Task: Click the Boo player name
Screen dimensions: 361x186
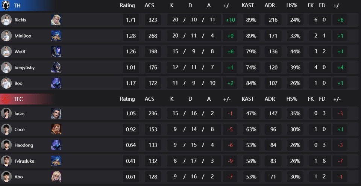Action: coord(18,83)
